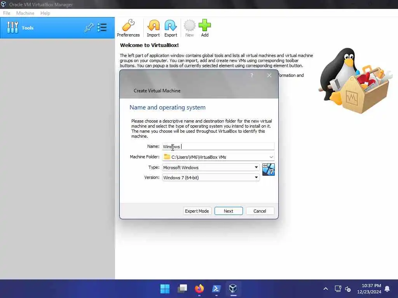
Task: Click the VirtualBox taskbar icon
Action: pos(233,289)
